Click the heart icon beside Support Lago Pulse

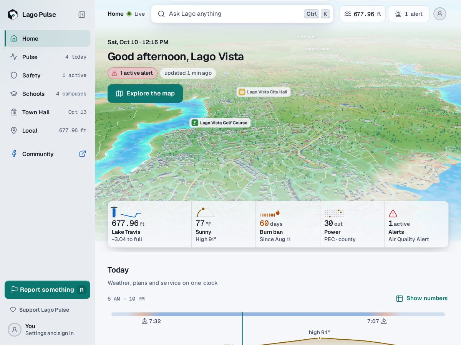[13, 310]
